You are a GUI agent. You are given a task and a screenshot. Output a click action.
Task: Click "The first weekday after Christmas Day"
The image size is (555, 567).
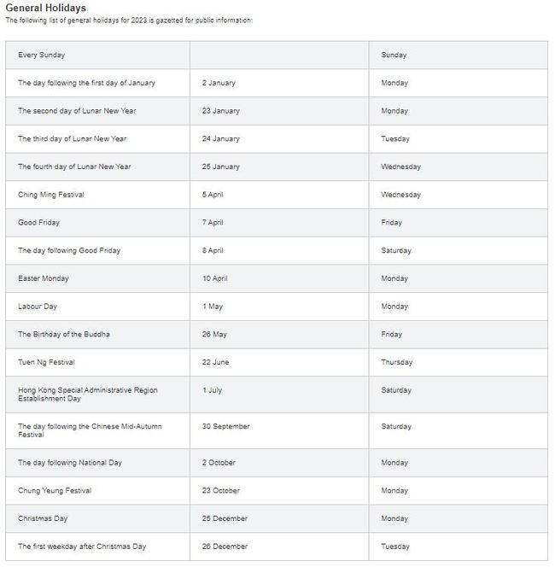click(82, 547)
